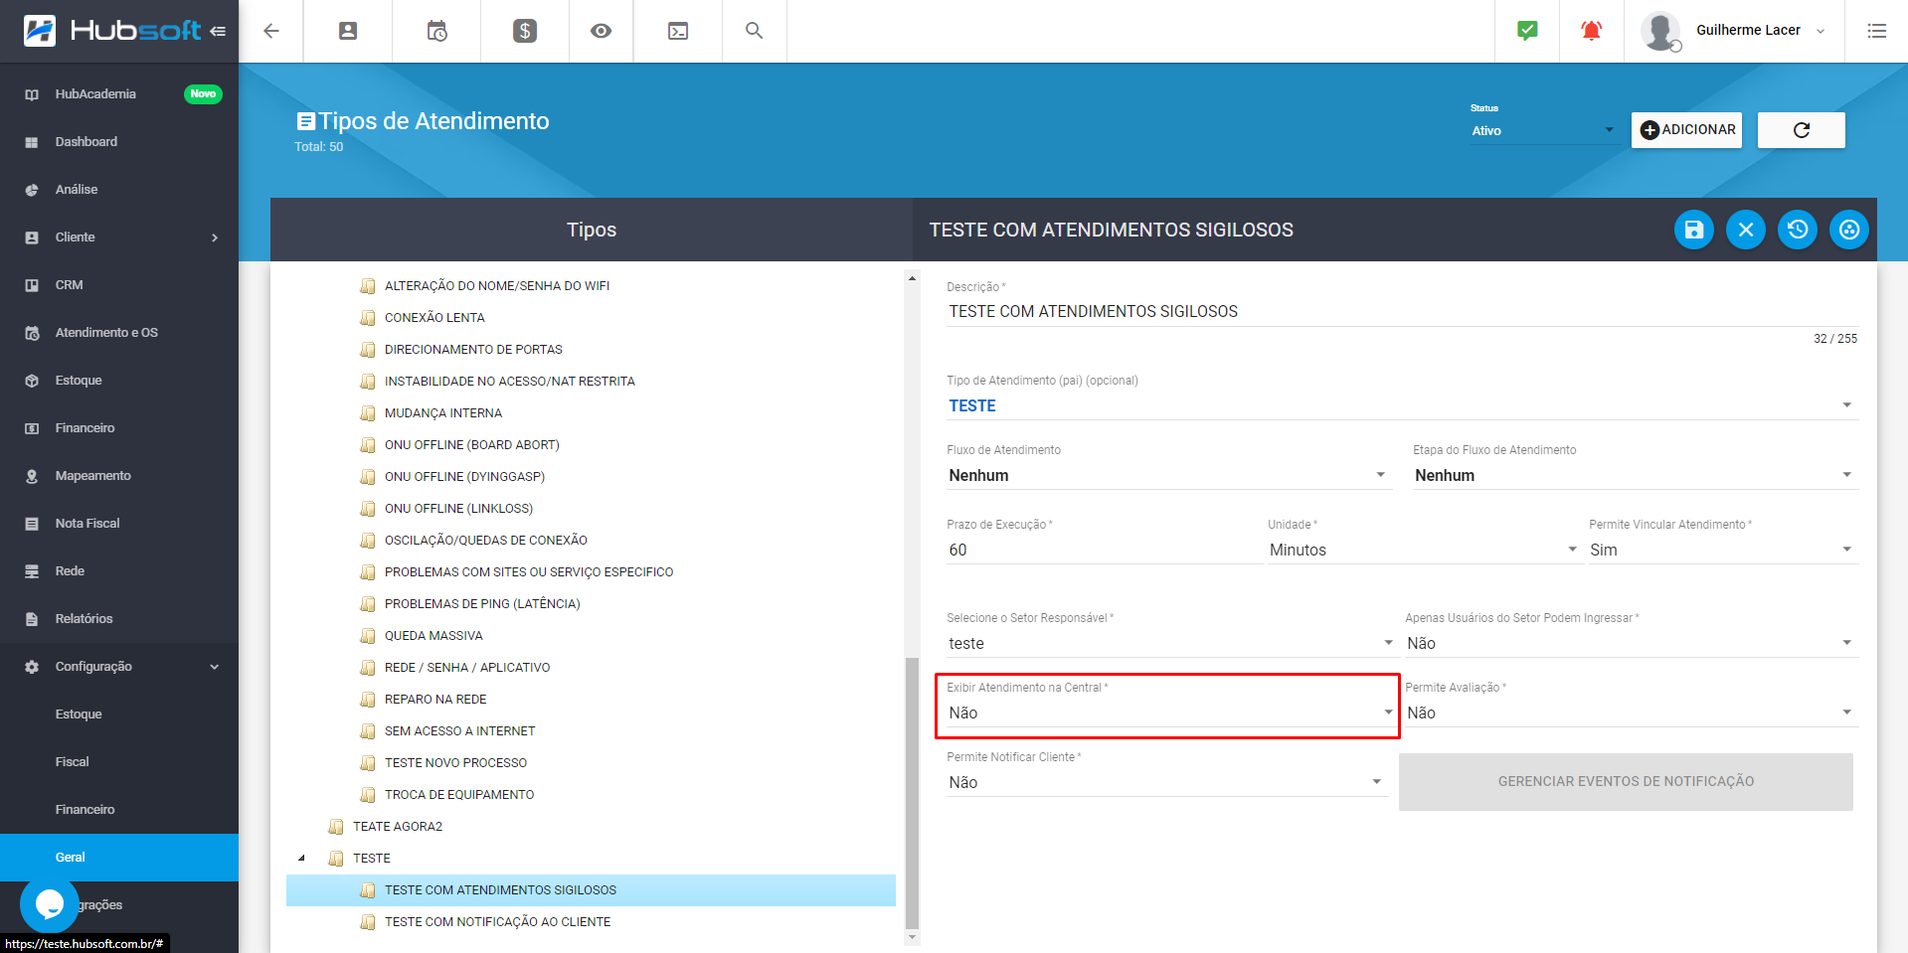This screenshot has width=1908, height=953.
Task: Open Rede in the sidebar
Action: (119, 571)
